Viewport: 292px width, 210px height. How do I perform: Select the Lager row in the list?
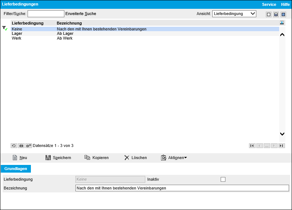pos(145,34)
